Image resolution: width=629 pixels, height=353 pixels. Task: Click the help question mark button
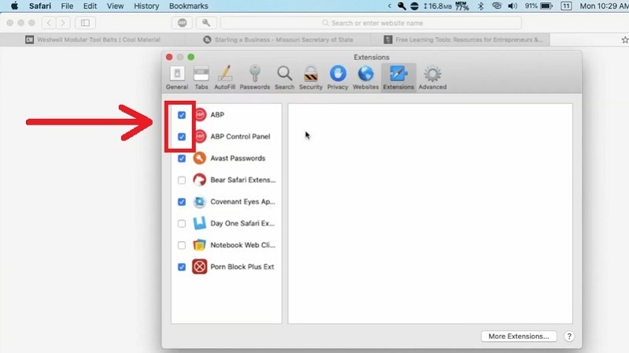click(569, 336)
